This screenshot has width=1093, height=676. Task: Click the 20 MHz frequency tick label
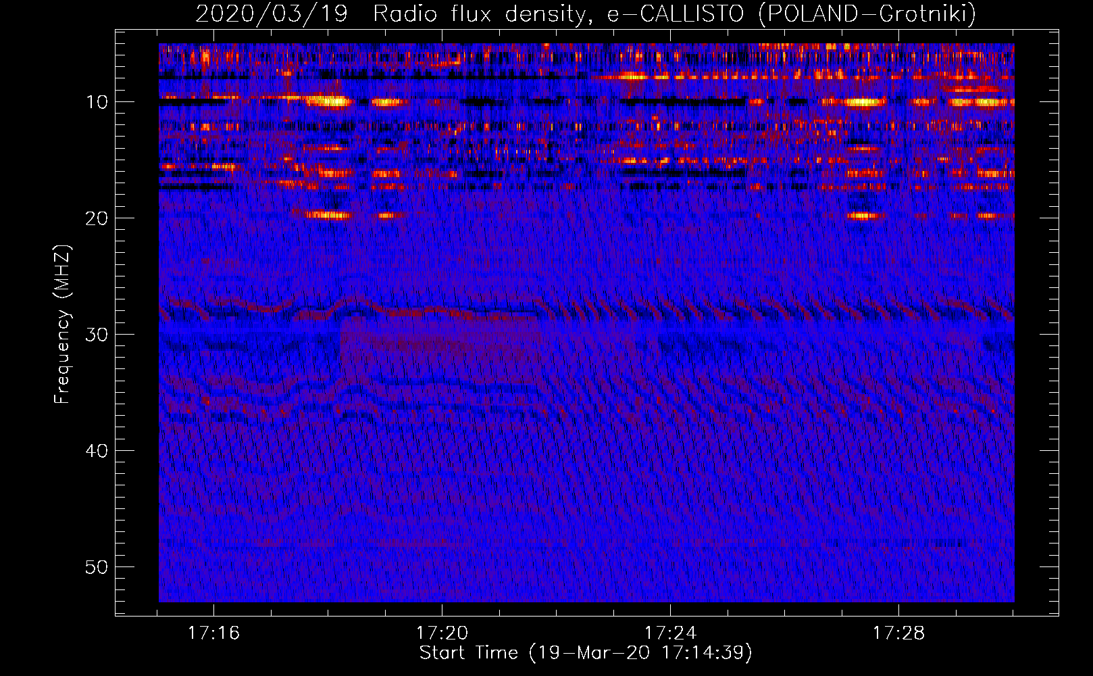tap(97, 218)
